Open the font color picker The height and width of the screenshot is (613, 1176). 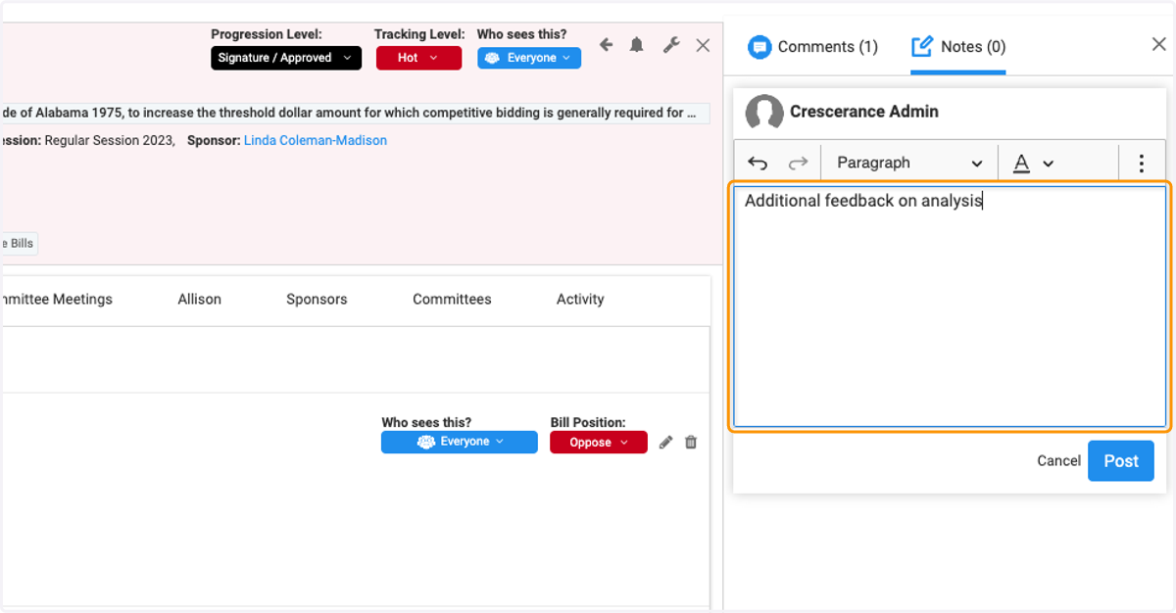click(1033, 164)
